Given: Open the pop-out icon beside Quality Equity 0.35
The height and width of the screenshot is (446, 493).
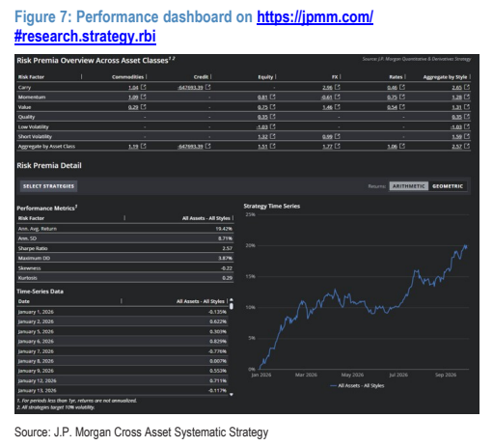Looking at the screenshot, I should pyautogui.click(x=272, y=117).
